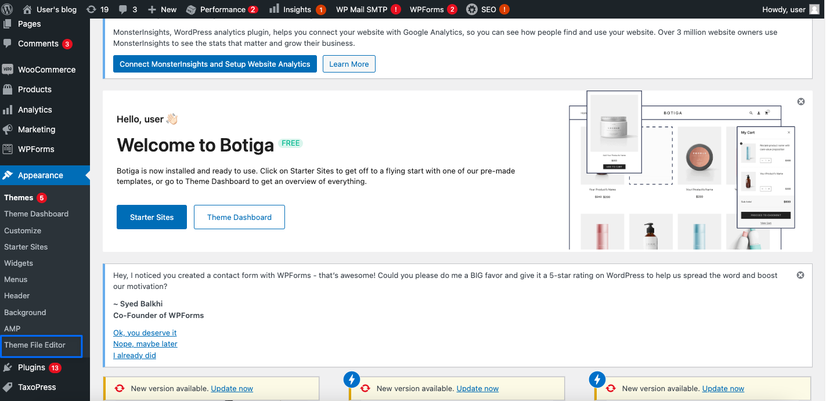Click the WooCommerce logo icon in sidebar

8,69
